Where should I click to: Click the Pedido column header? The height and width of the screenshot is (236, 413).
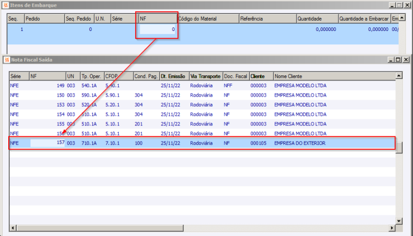[x=44, y=19]
